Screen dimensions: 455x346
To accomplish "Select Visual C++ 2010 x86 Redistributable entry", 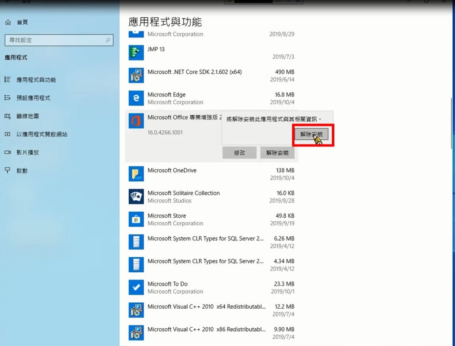I will [211, 333].
